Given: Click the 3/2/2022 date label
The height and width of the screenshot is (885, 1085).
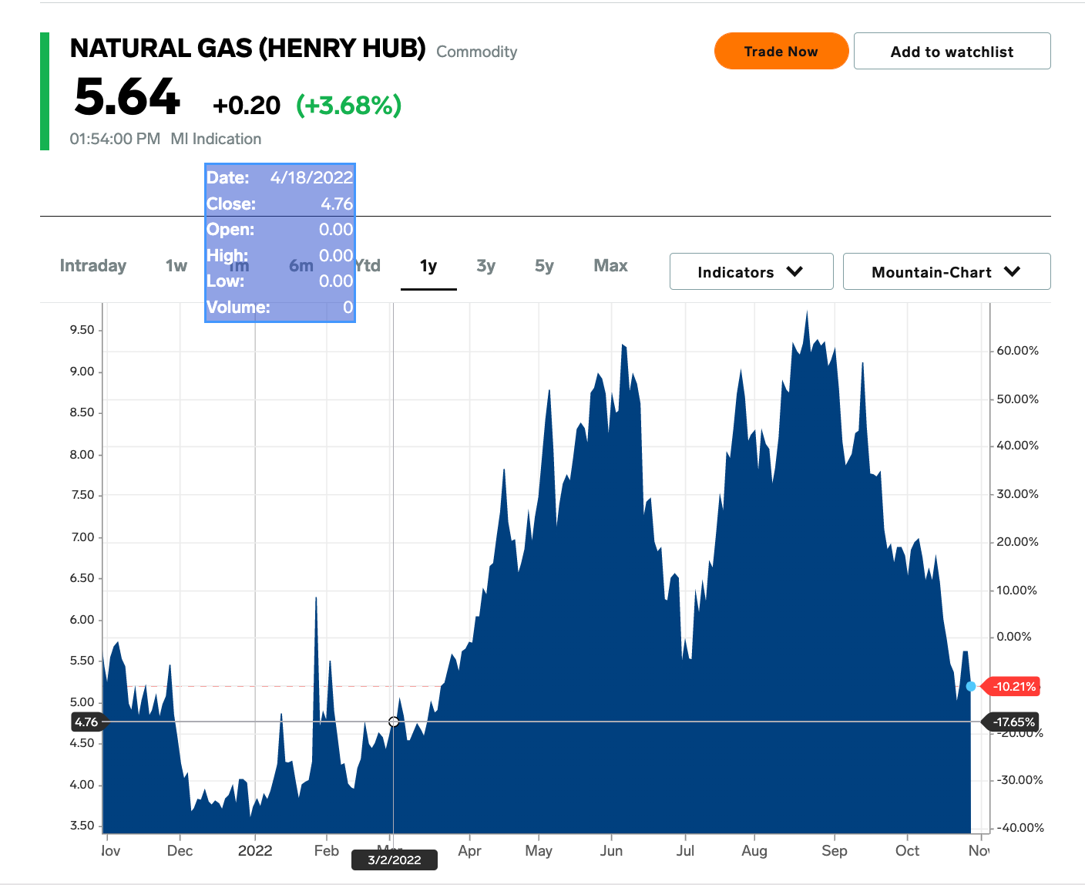Looking at the screenshot, I should pyautogui.click(x=395, y=860).
